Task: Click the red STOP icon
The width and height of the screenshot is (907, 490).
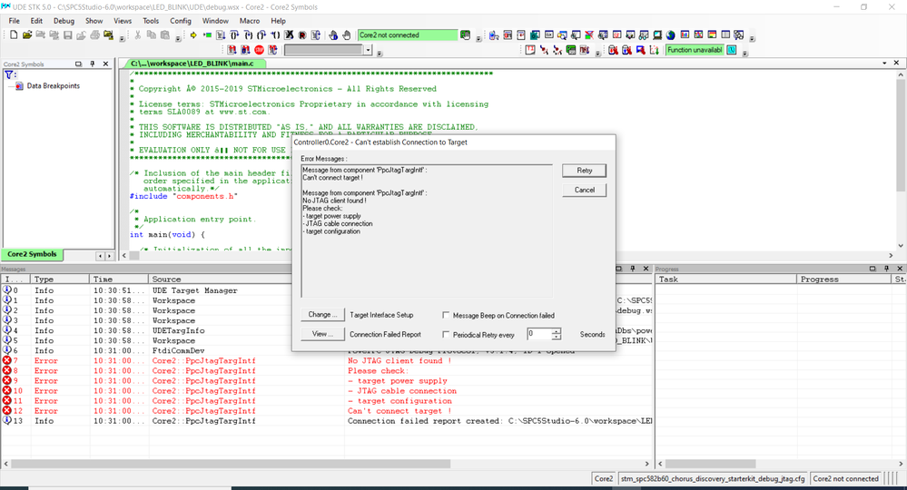Action: [259, 50]
